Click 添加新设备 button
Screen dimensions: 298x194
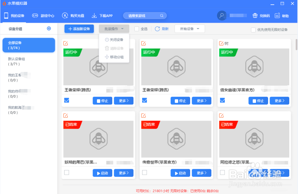79,29
